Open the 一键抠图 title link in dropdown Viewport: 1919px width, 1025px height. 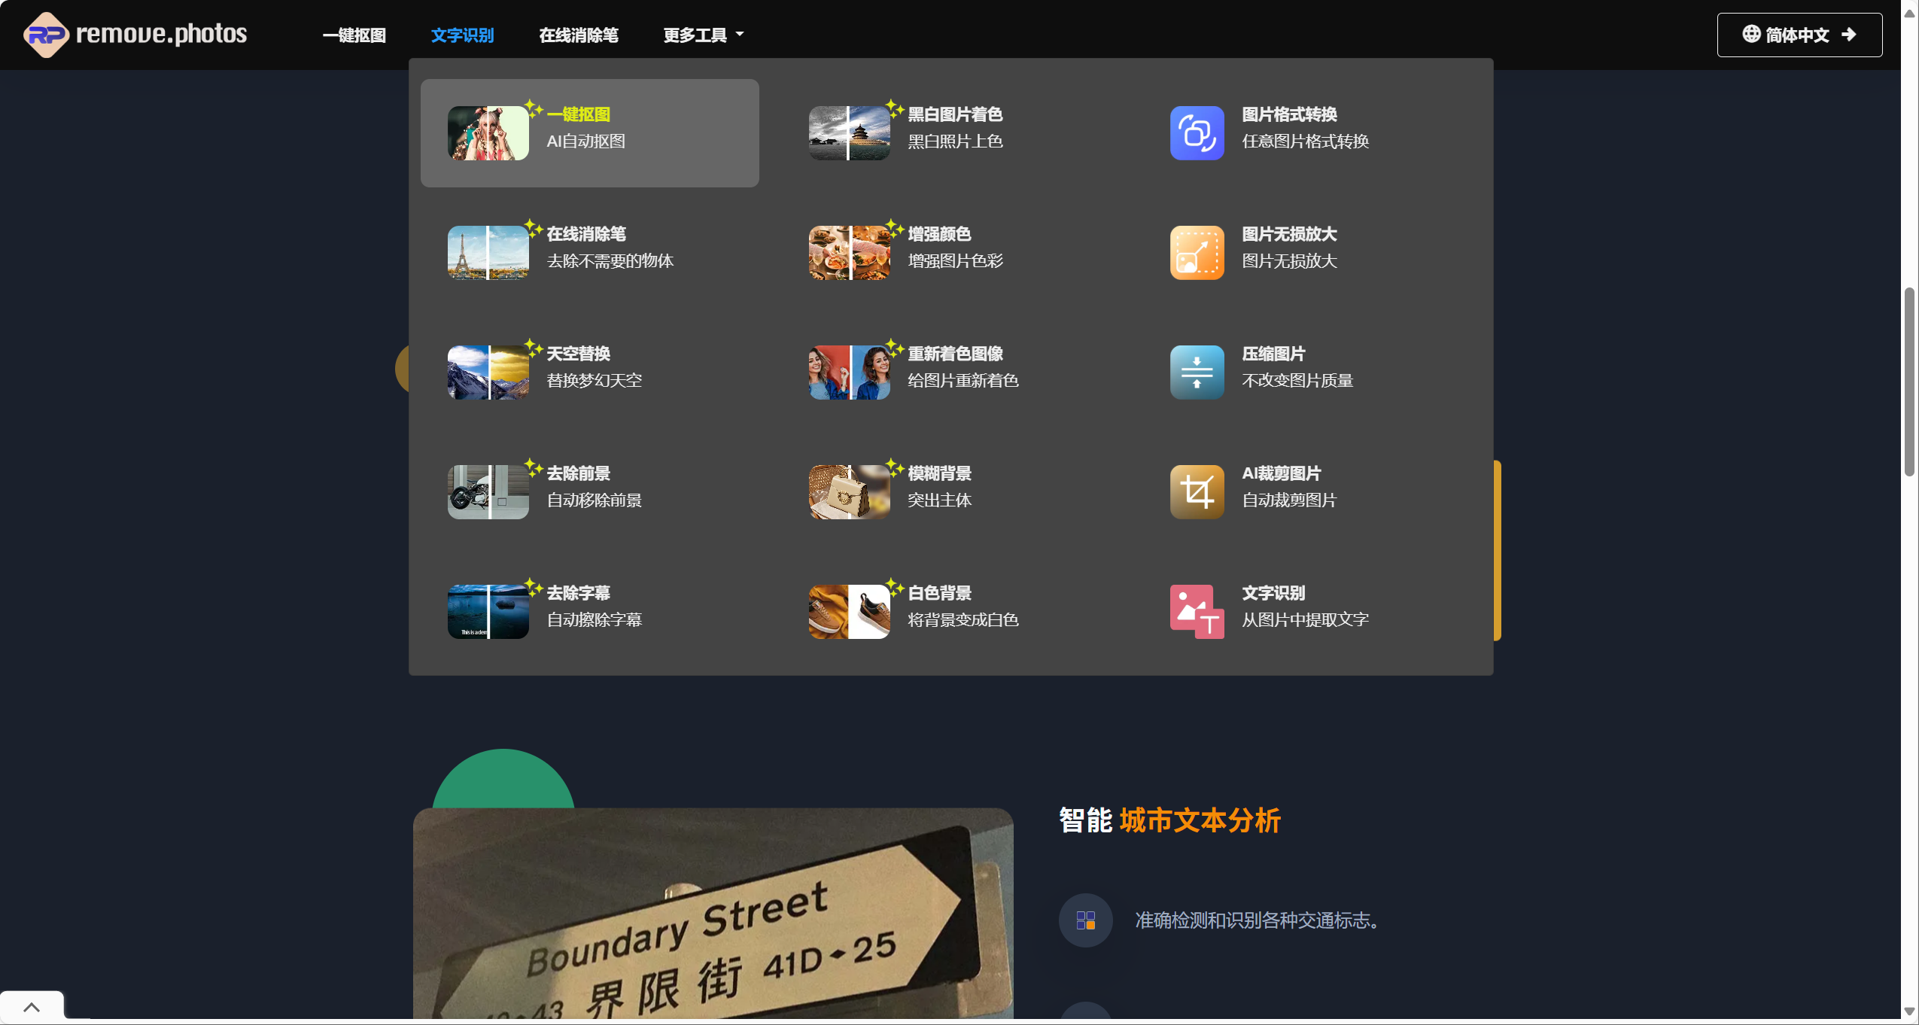[x=578, y=114]
